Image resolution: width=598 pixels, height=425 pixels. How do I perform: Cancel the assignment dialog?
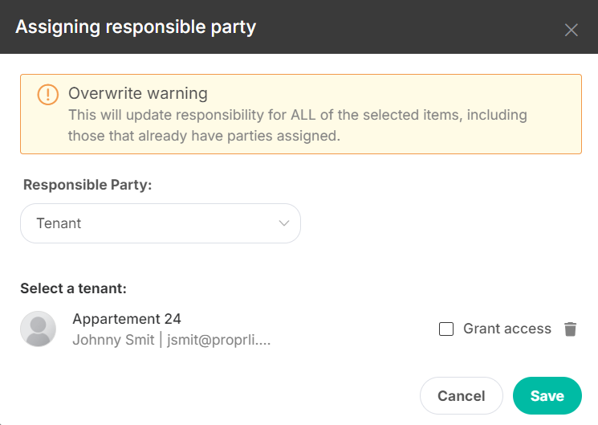[x=461, y=395]
